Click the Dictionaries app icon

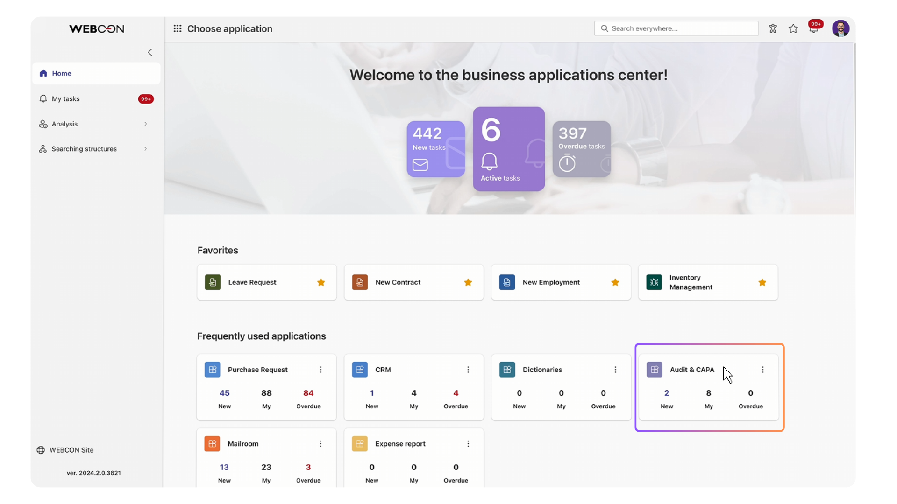tap(507, 370)
